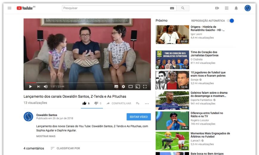Open the on-screen keyboard icon
Screen dimensions: 259x155
172,8
